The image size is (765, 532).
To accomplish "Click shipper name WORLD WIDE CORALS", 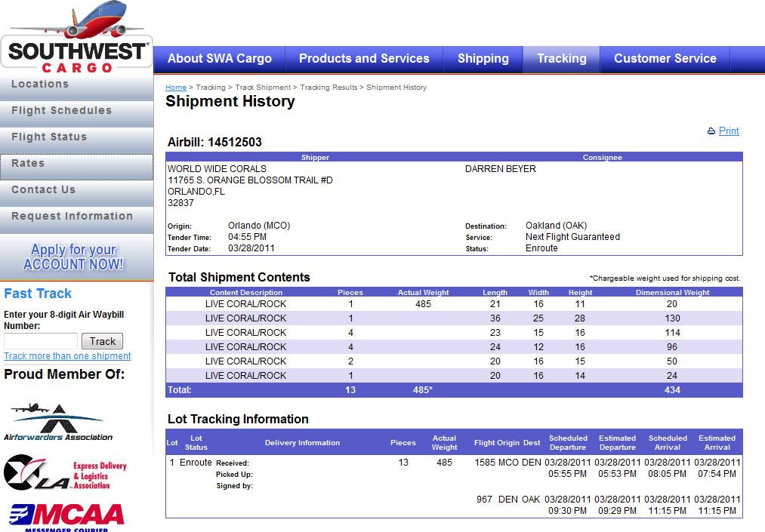I will (217, 169).
